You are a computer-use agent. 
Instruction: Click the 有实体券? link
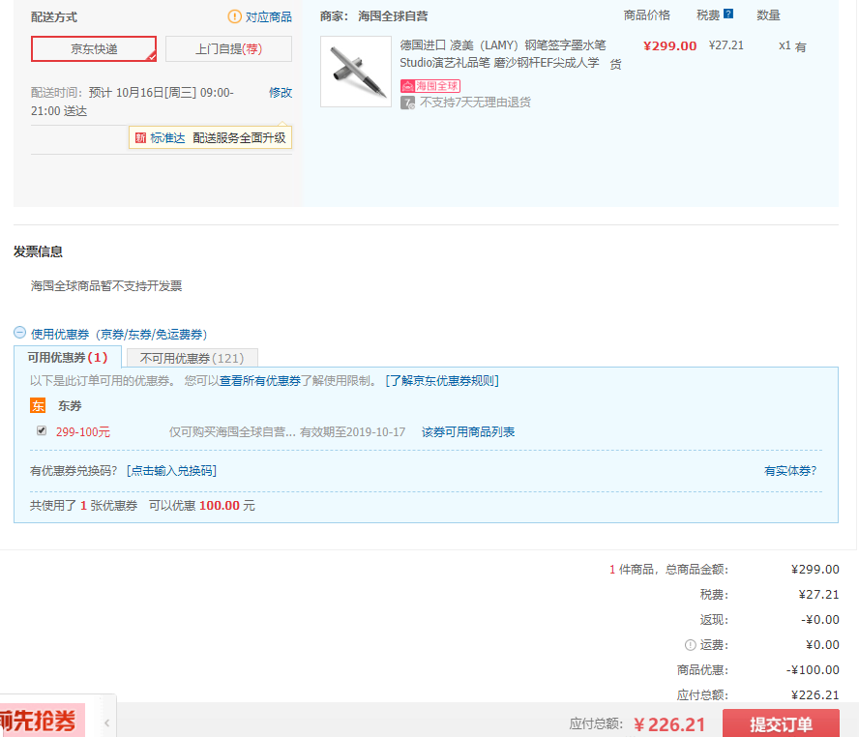tap(790, 471)
